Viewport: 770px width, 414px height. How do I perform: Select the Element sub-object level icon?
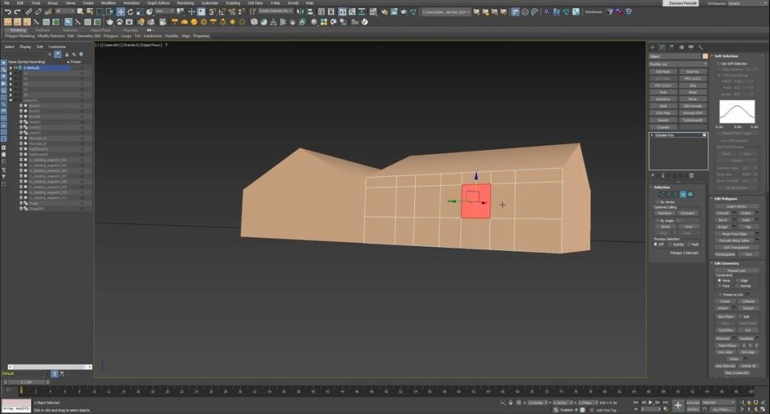[690, 194]
